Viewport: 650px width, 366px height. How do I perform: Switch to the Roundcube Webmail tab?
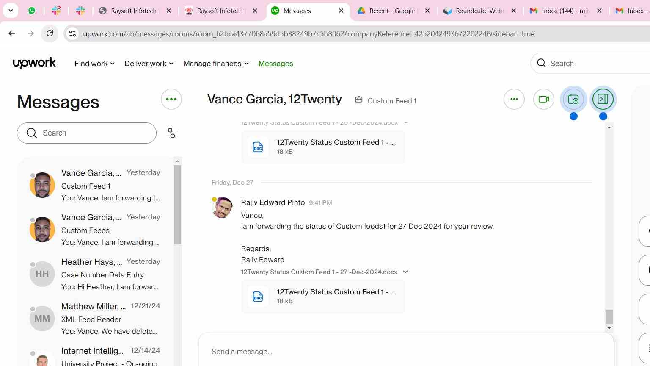(x=479, y=11)
